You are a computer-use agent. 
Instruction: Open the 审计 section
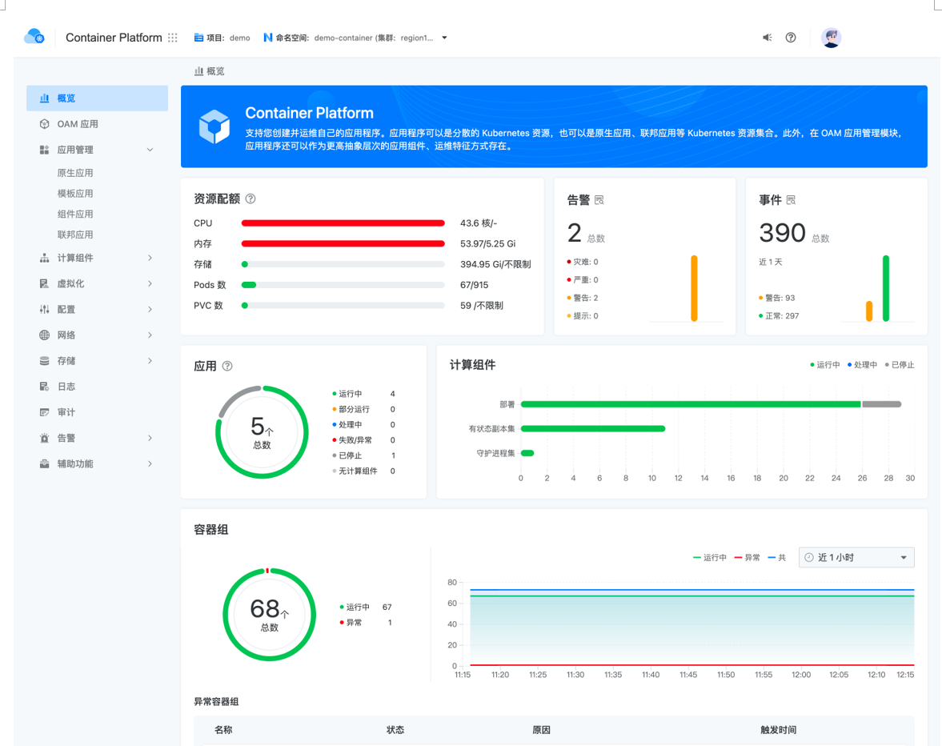tap(67, 411)
